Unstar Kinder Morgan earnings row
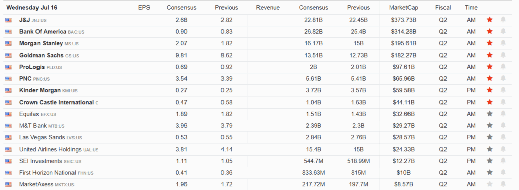The image size is (519, 190). (490, 90)
